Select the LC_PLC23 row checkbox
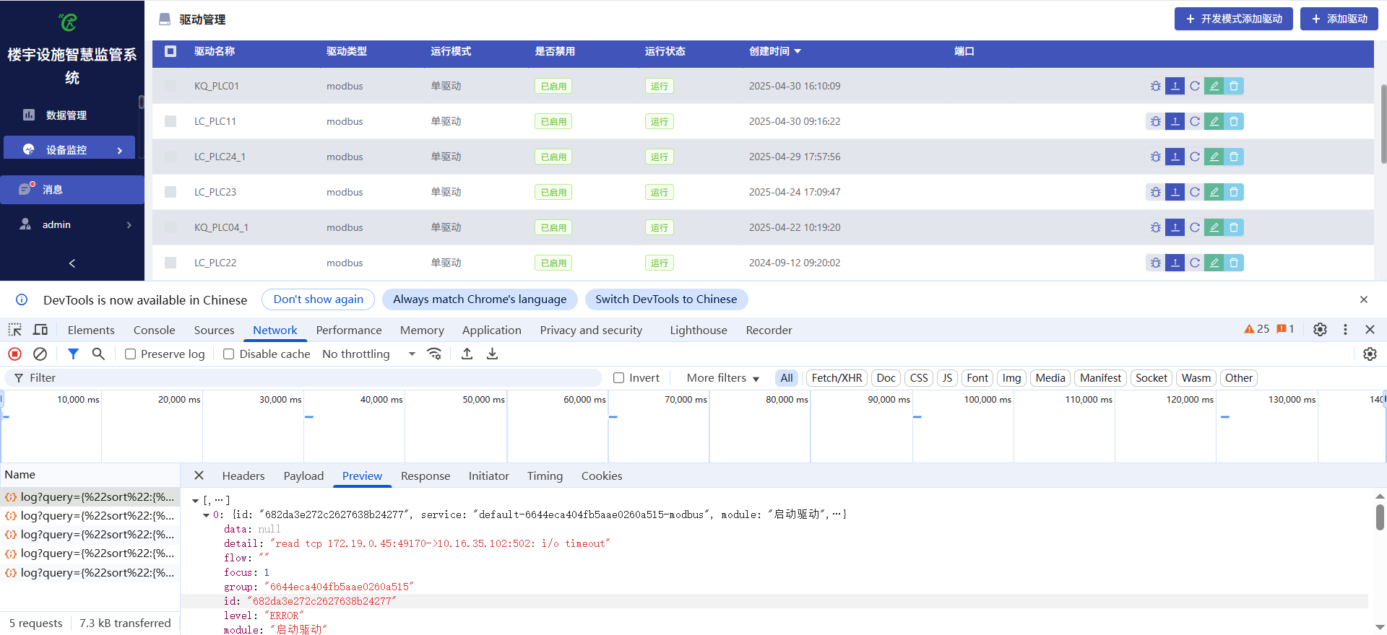This screenshot has width=1387, height=635. tap(170, 192)
